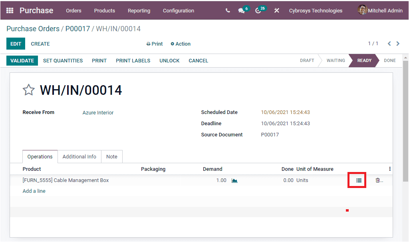Open the Reporting menu
The image size is (409, 242).
click(139, 11)
